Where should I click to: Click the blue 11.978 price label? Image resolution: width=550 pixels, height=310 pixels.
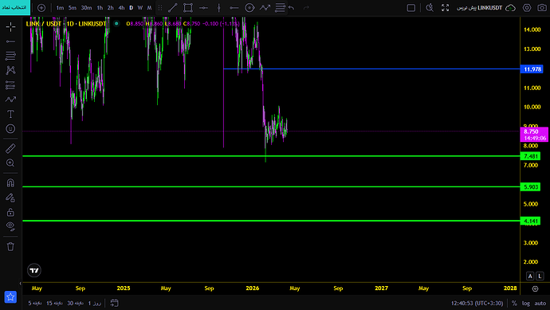coord(532,69)
